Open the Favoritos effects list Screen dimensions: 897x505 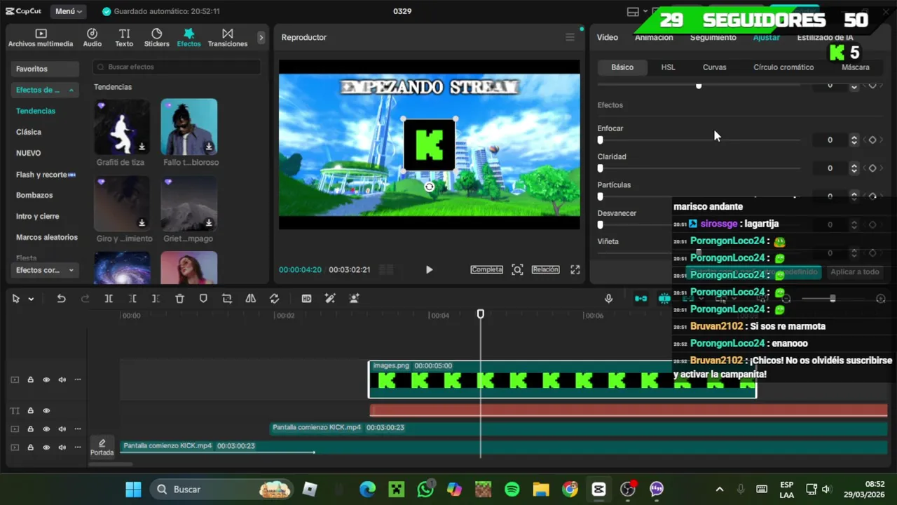45,69
